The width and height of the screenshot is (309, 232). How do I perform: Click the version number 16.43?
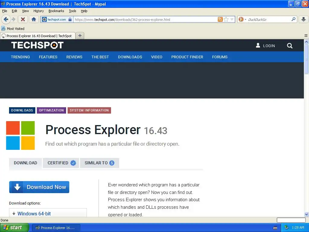click(x=156, y=130)
